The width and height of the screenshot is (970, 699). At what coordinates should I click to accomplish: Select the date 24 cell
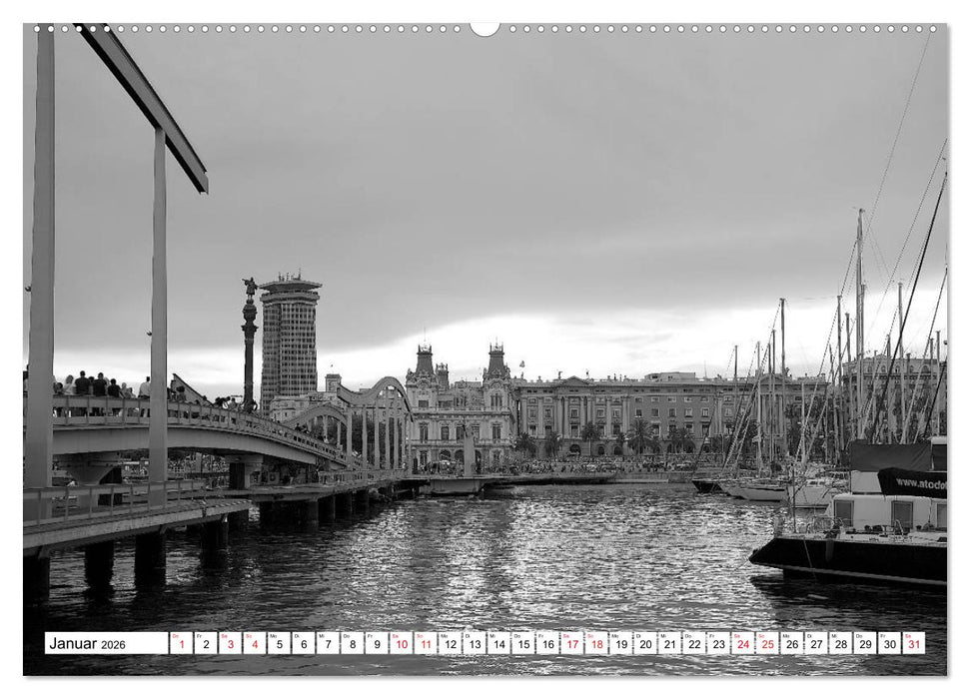pos(744,643)
